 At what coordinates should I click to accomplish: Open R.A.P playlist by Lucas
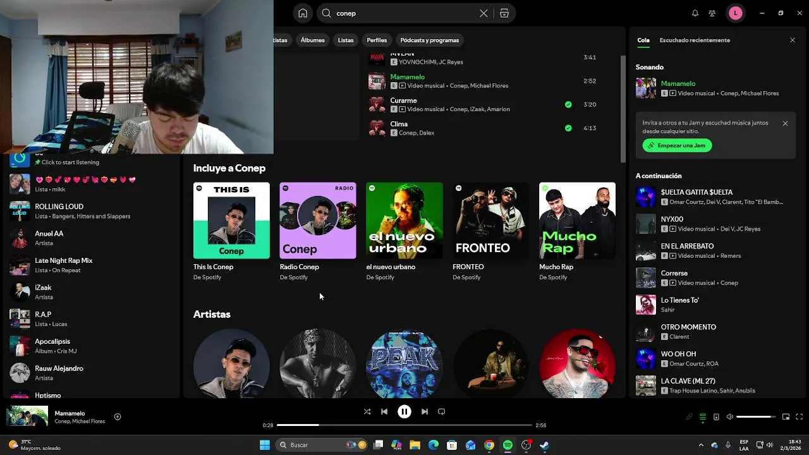92,319
